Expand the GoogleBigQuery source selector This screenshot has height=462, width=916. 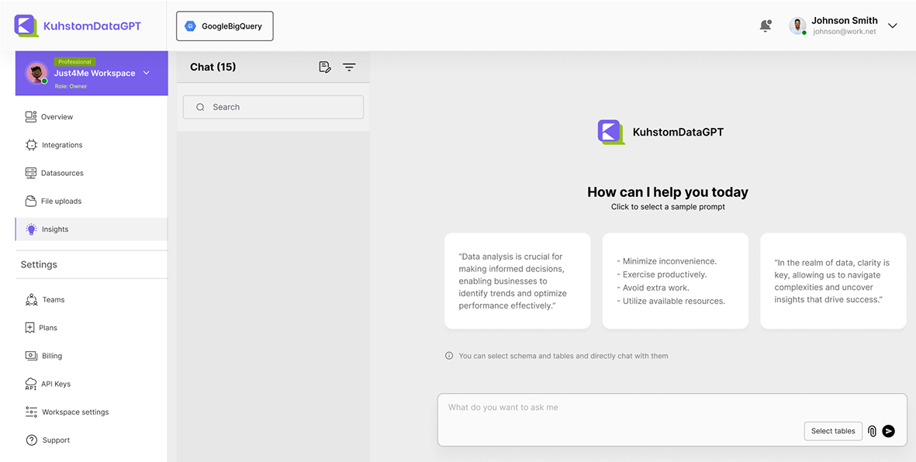224,26
